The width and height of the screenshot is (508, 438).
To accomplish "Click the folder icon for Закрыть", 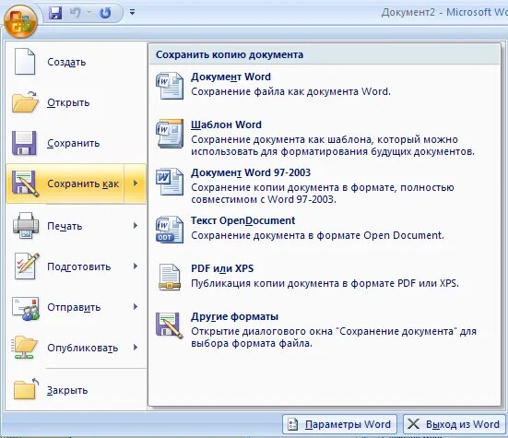I will [26, 388].
